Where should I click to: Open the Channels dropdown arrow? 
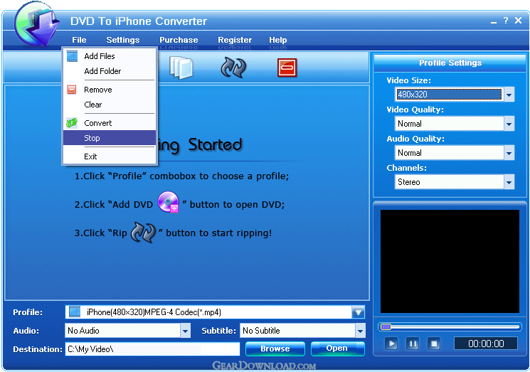pos(509,182)
